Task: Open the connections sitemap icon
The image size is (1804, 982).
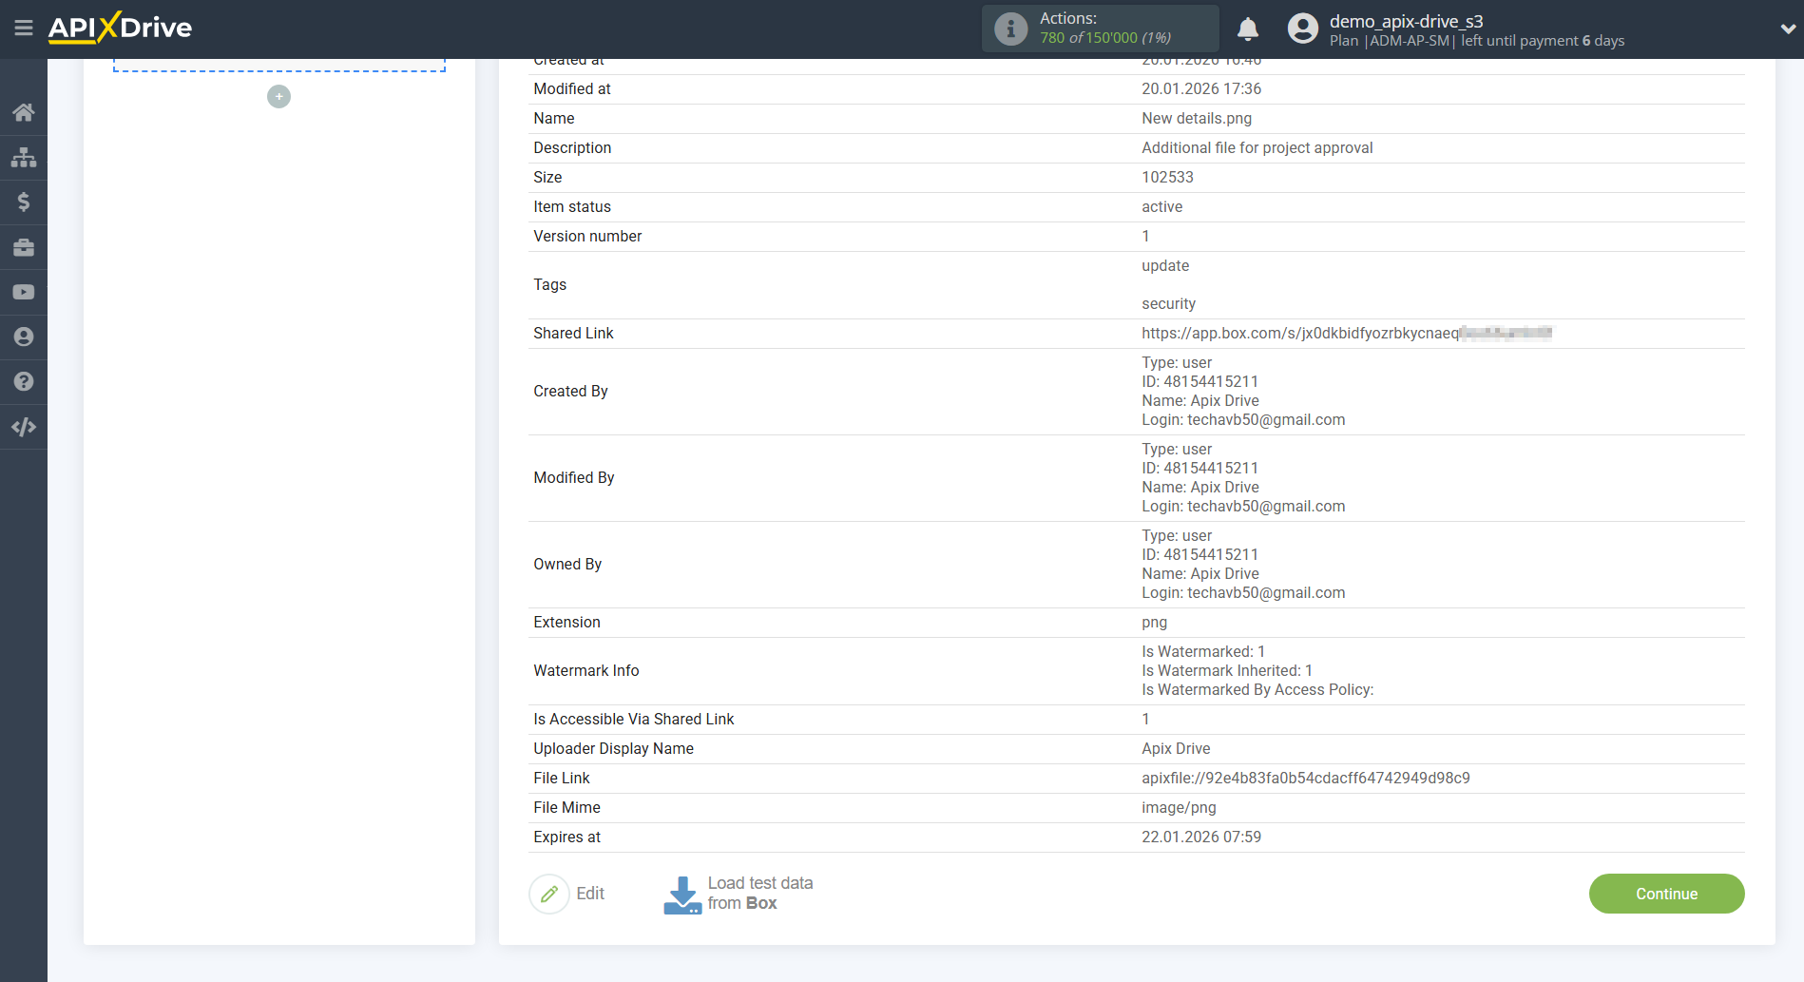Action: point(24,157)
